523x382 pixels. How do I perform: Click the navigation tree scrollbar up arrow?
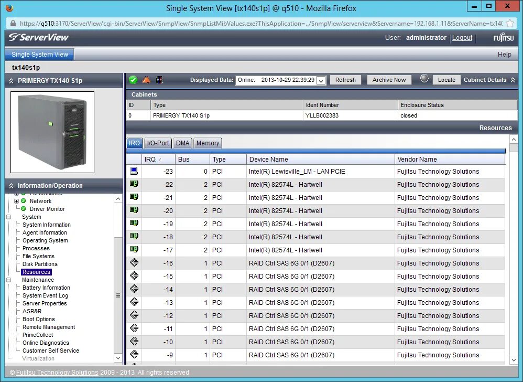click(118, 199)
